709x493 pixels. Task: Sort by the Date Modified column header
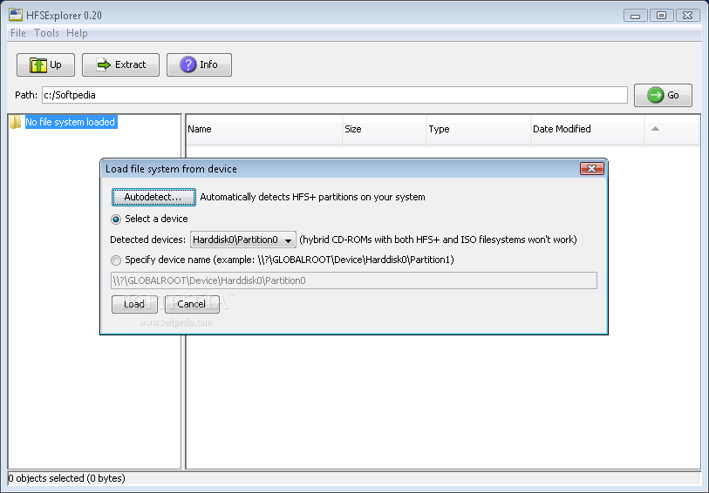[x=588, y=130]
